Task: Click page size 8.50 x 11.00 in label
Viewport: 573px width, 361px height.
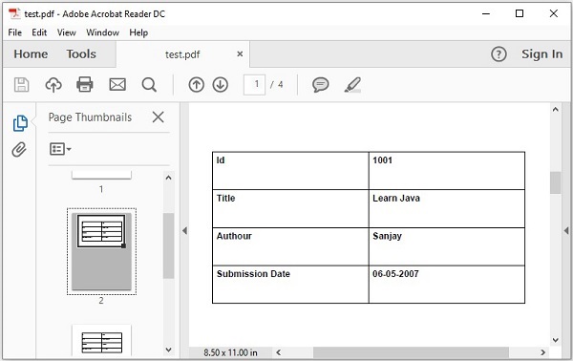Action: pos(230,352)
